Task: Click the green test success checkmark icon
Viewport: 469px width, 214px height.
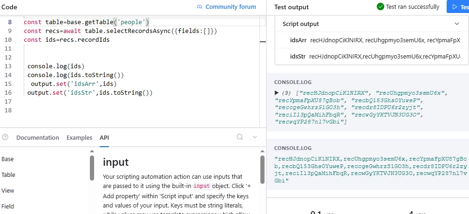Action: (x=381, y=6)
